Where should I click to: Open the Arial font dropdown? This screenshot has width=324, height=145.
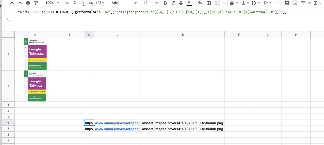(124, 3)
